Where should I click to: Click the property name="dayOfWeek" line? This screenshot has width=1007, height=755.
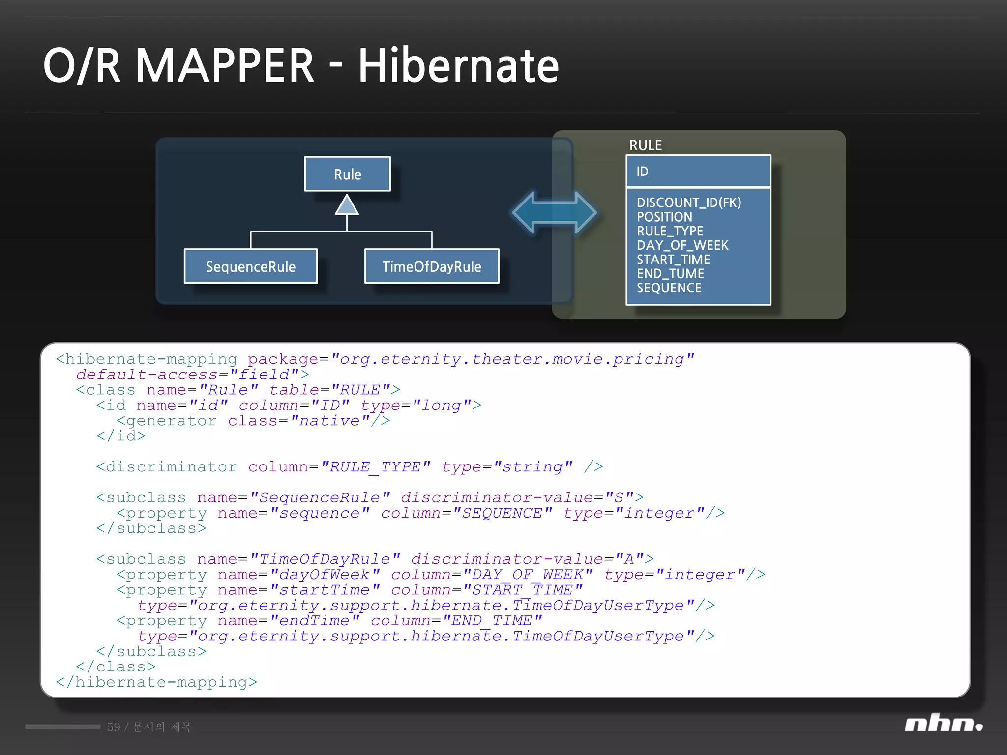coord(441,575)
